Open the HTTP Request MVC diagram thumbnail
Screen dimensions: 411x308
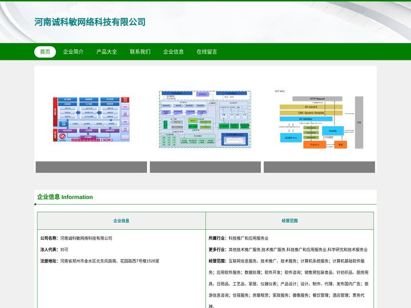[319, 119]
